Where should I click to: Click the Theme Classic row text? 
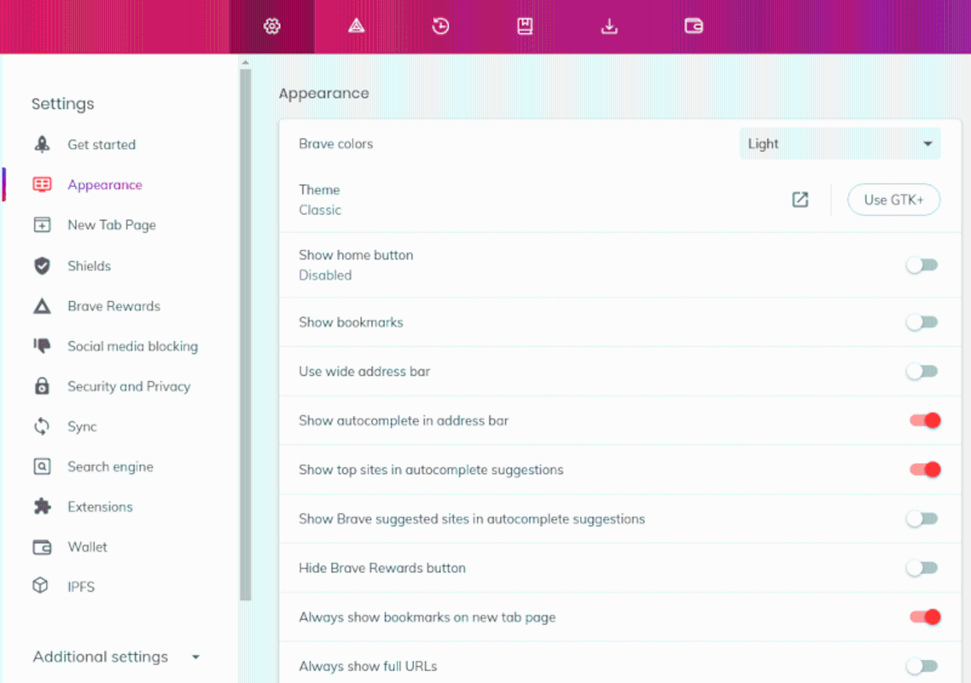[320, 200]
